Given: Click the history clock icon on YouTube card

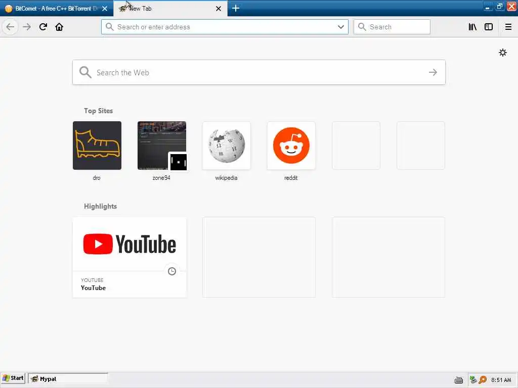Looking at the screenshot, I should click(x=172, y=271).
